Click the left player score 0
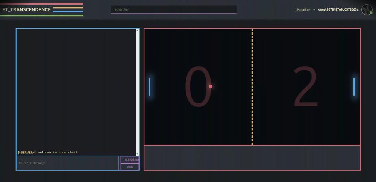The height and width of the screenshot is (182, 376). click(198, 86)
